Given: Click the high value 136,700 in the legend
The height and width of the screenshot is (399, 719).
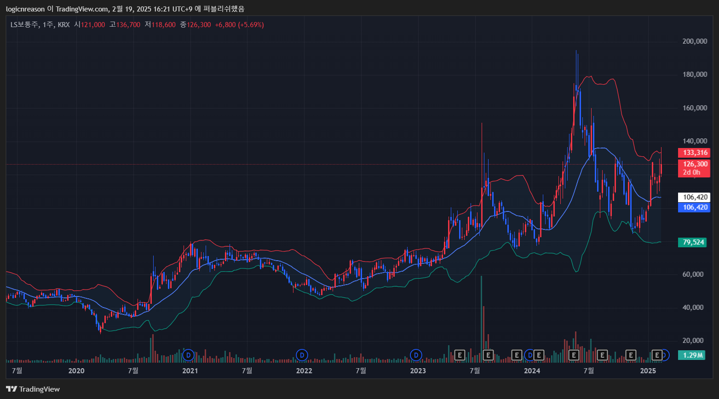Looking at the screenshot, I should coord(128,25).
